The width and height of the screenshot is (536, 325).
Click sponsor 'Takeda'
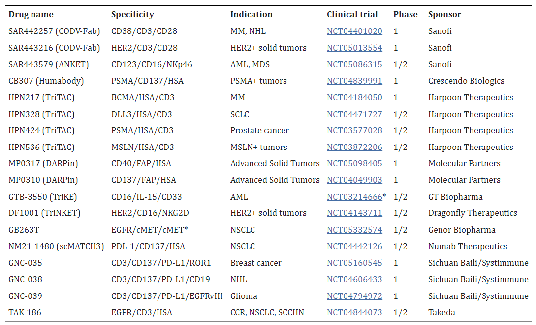pyautogui.click(x=441, y=312)
